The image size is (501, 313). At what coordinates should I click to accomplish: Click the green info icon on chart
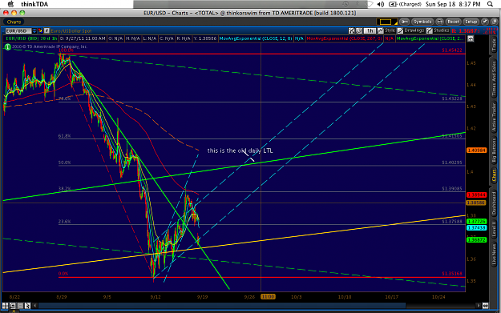coord(8,46)
